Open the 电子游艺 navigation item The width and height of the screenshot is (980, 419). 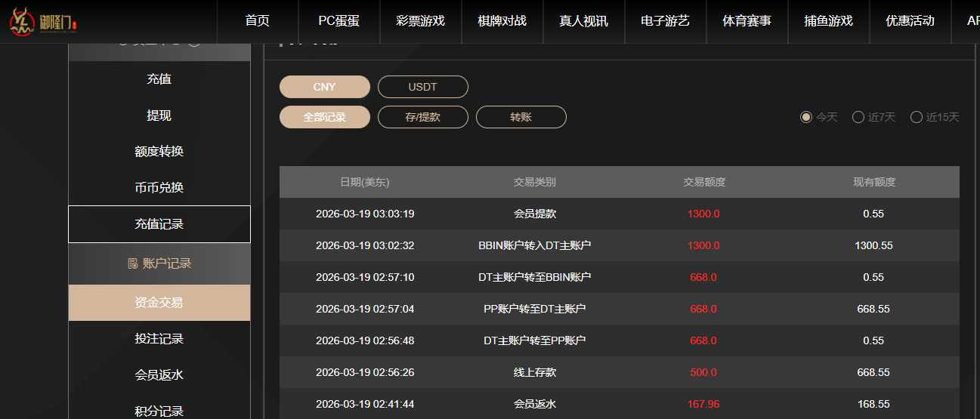(666, 21)
